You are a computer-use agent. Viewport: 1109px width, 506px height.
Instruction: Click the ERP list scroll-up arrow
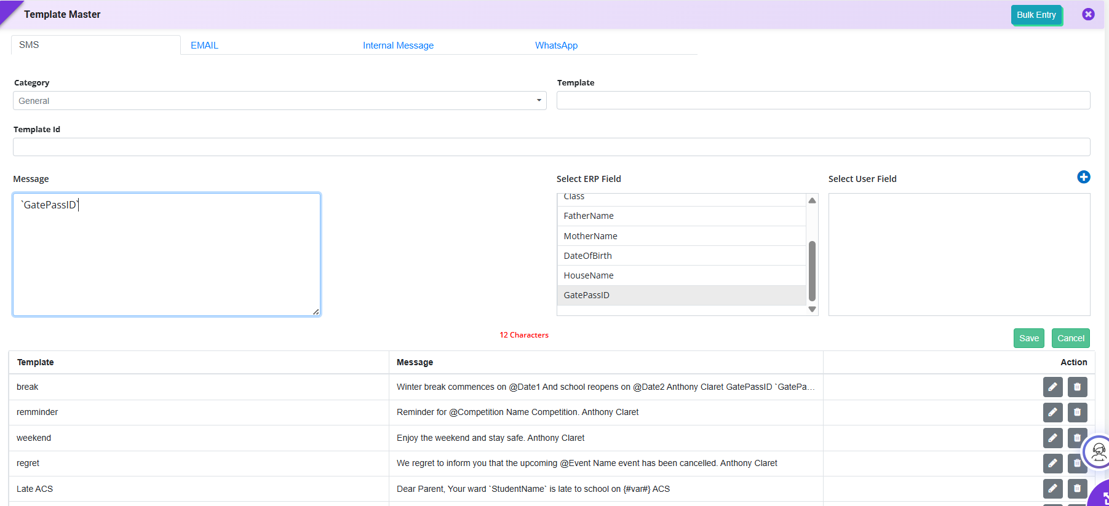click(812, 200)
